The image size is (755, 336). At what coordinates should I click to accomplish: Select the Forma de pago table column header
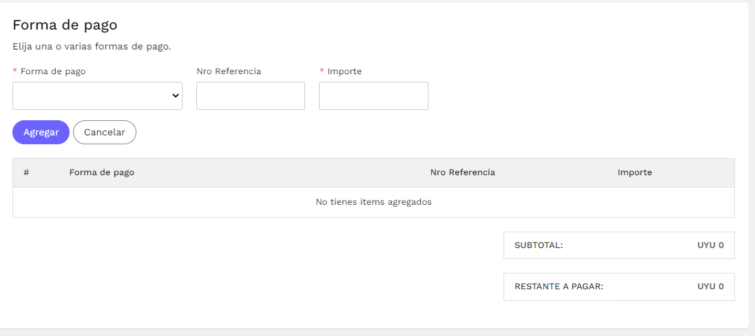coord(101,172)
